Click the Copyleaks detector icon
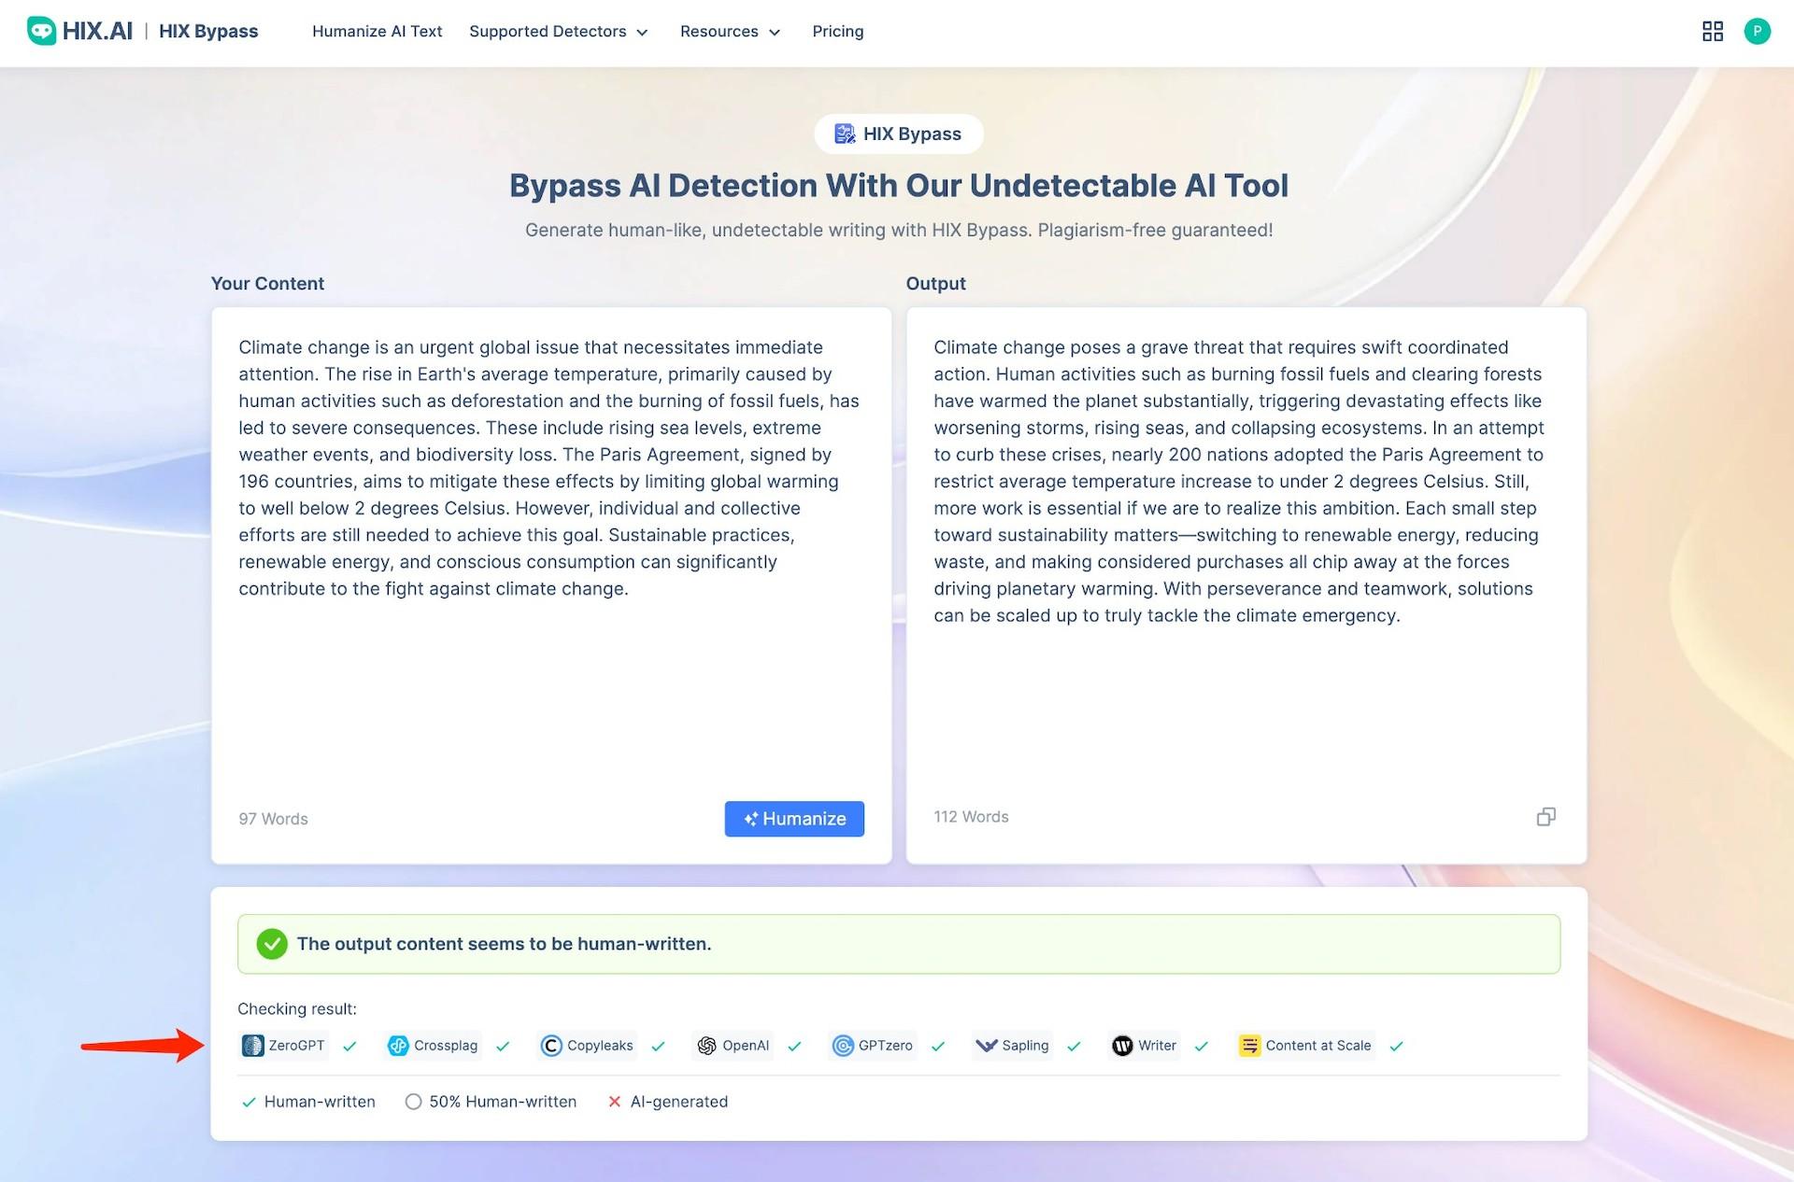 [x=551, y=1046]
